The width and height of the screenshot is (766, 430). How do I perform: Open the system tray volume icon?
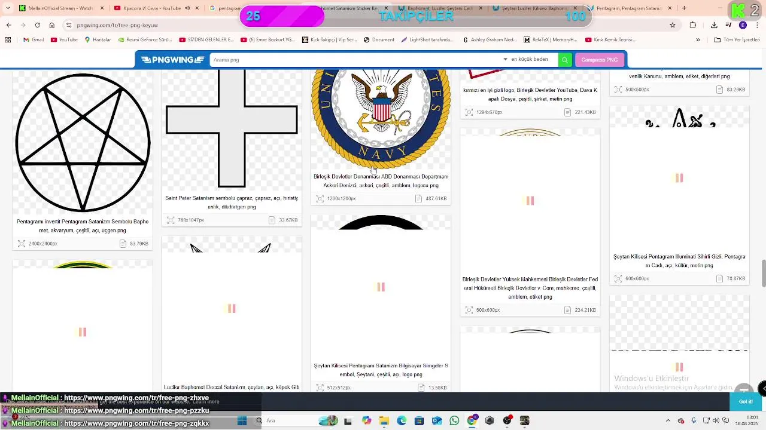pyautogui.click(x=716, y=421)
